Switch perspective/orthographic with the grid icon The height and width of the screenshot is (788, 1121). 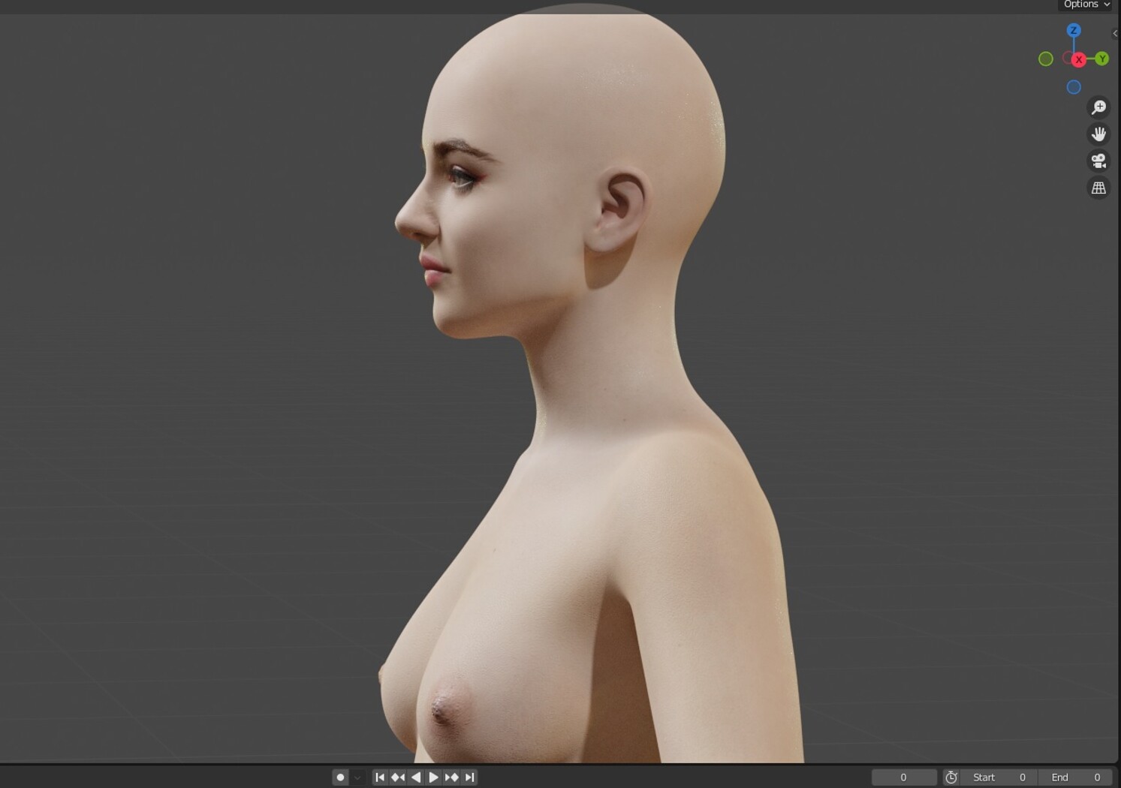(1098, 188)
